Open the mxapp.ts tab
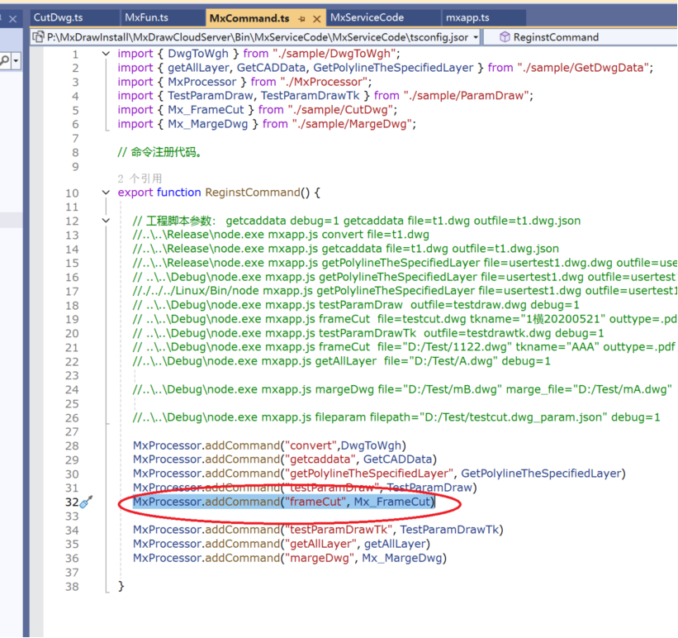 click(x=467, y=17)
